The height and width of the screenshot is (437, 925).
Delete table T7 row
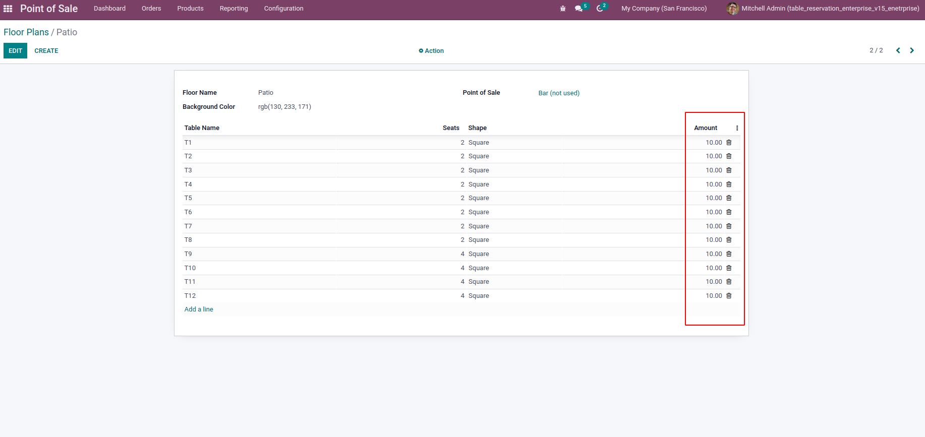(729, 226)
